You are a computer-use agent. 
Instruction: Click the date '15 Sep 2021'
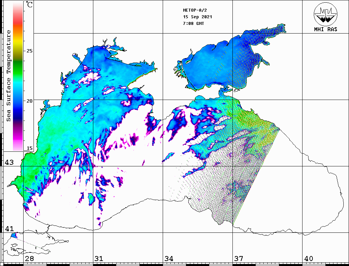(198, 17)
